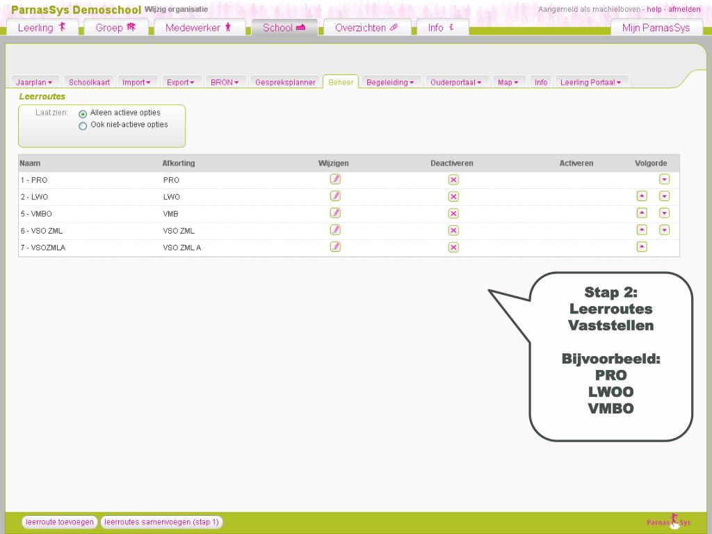Click the '5 - VMBO' name cell
The width and height of the screenshot is (712, 534).
36,213
